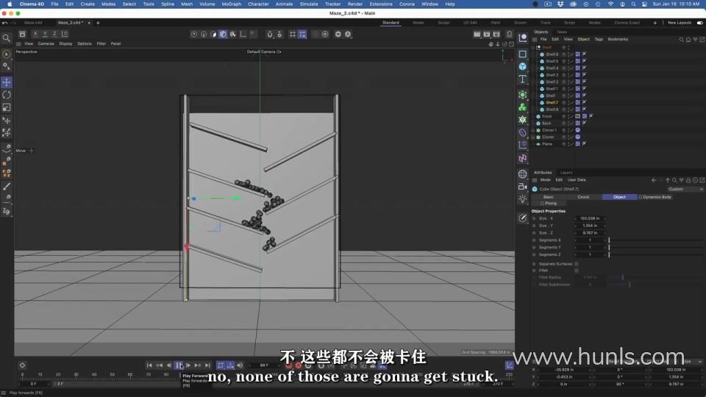Go to the end of the timeline

[x=207, y=365]
